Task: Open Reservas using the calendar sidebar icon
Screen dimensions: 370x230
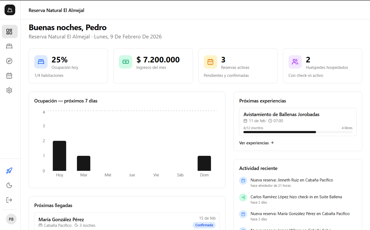Action: [9, 76]
